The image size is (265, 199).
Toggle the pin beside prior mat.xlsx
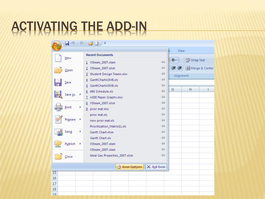pos(163,109)
